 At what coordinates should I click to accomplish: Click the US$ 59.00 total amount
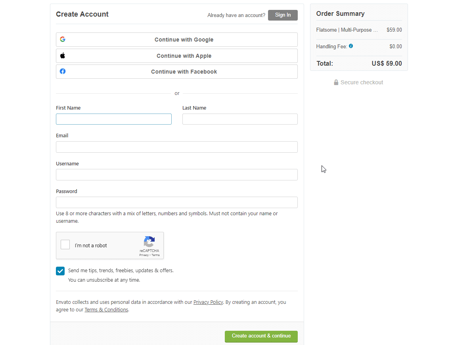pos(387,64)
